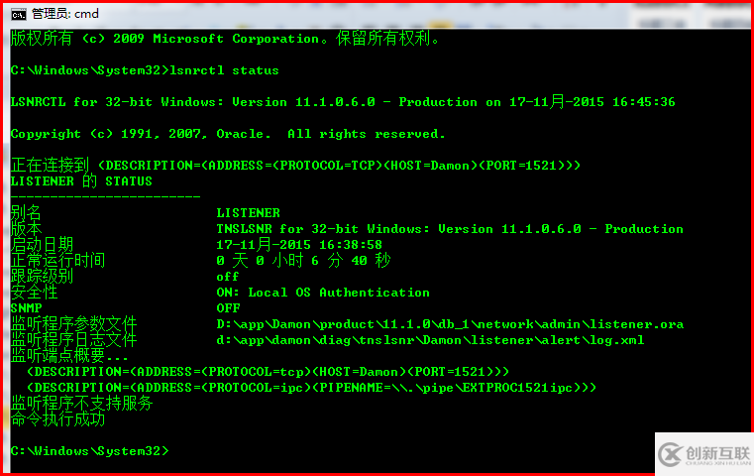
Task: Click 'ON: Local OS Authentication' value
Action: 323,293
